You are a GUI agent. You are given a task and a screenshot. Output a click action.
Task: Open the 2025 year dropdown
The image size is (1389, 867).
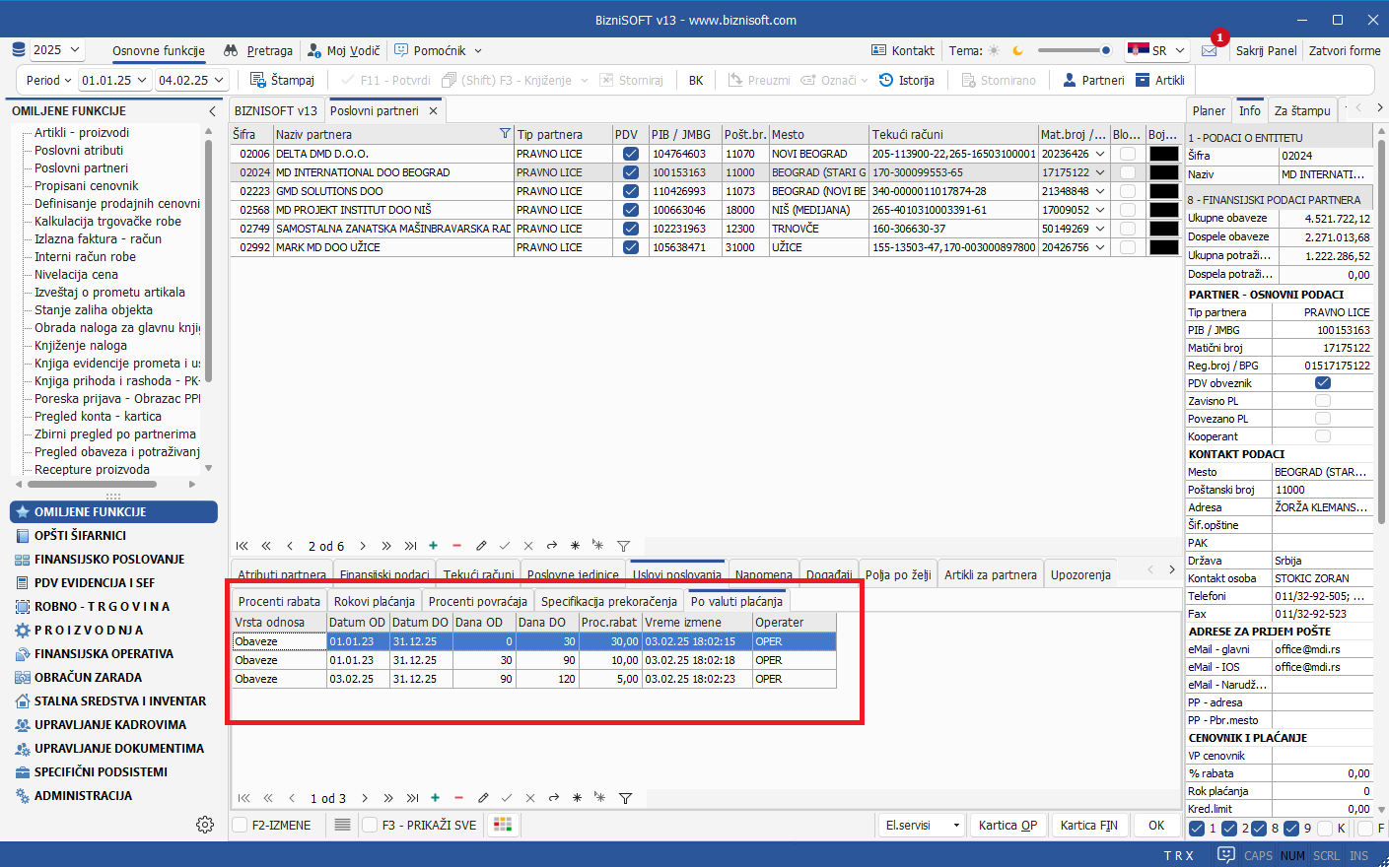pos(57,49)
